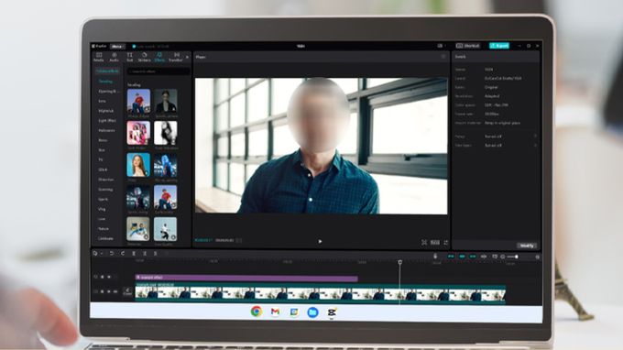This screenshot has width=623, height=350.
Task: Open Gmail from the taskbar
Action: [275, 312]
